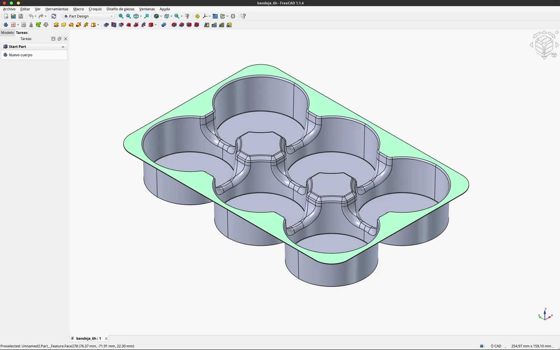Click navigation cube rotate-right curved arrow
Image resolution: width=560 pixels, height=350 pixels.
552,35
